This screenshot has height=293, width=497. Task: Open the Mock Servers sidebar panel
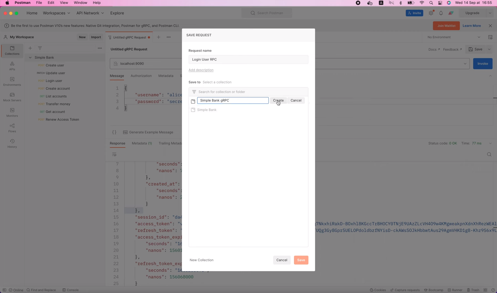click(12, 97)
